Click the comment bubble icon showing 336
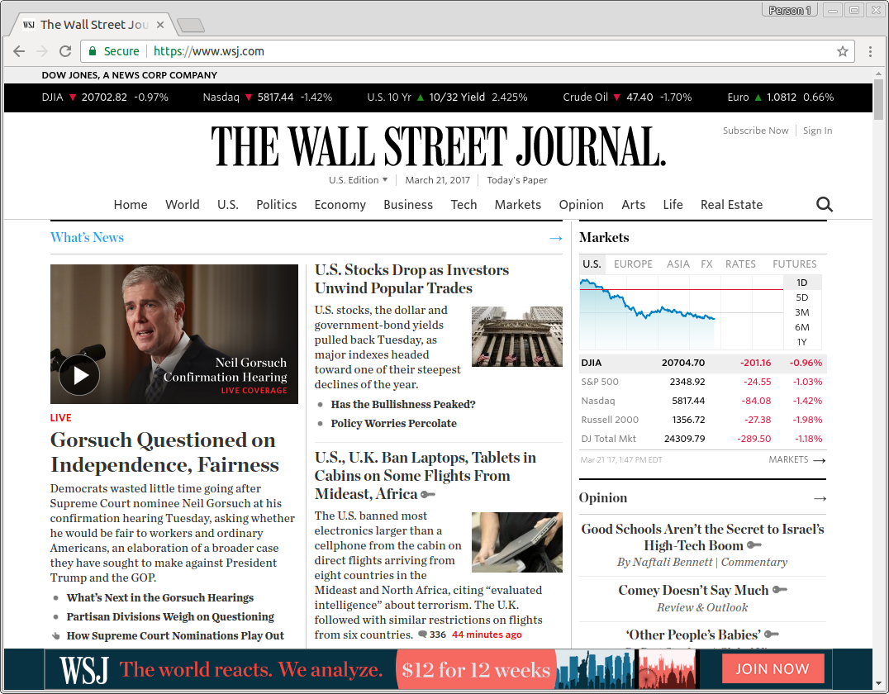 (422, 635)
